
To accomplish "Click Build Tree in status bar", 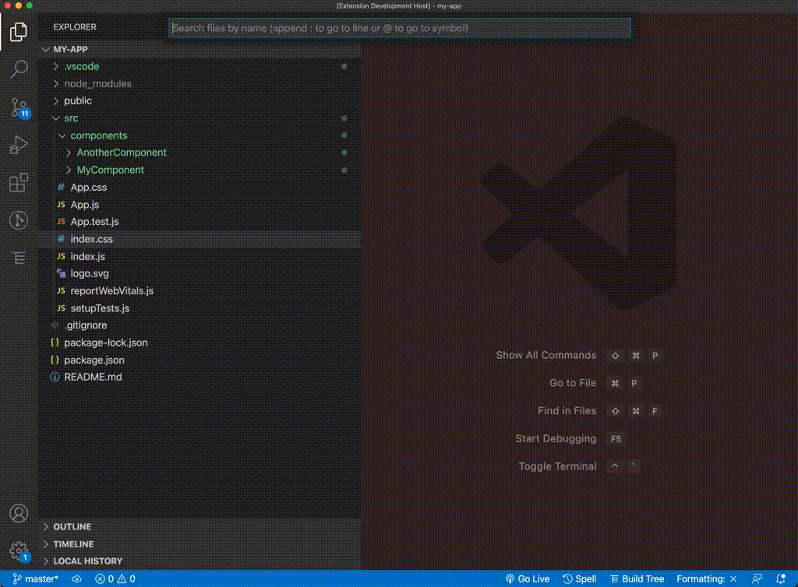I will point(637,579).
